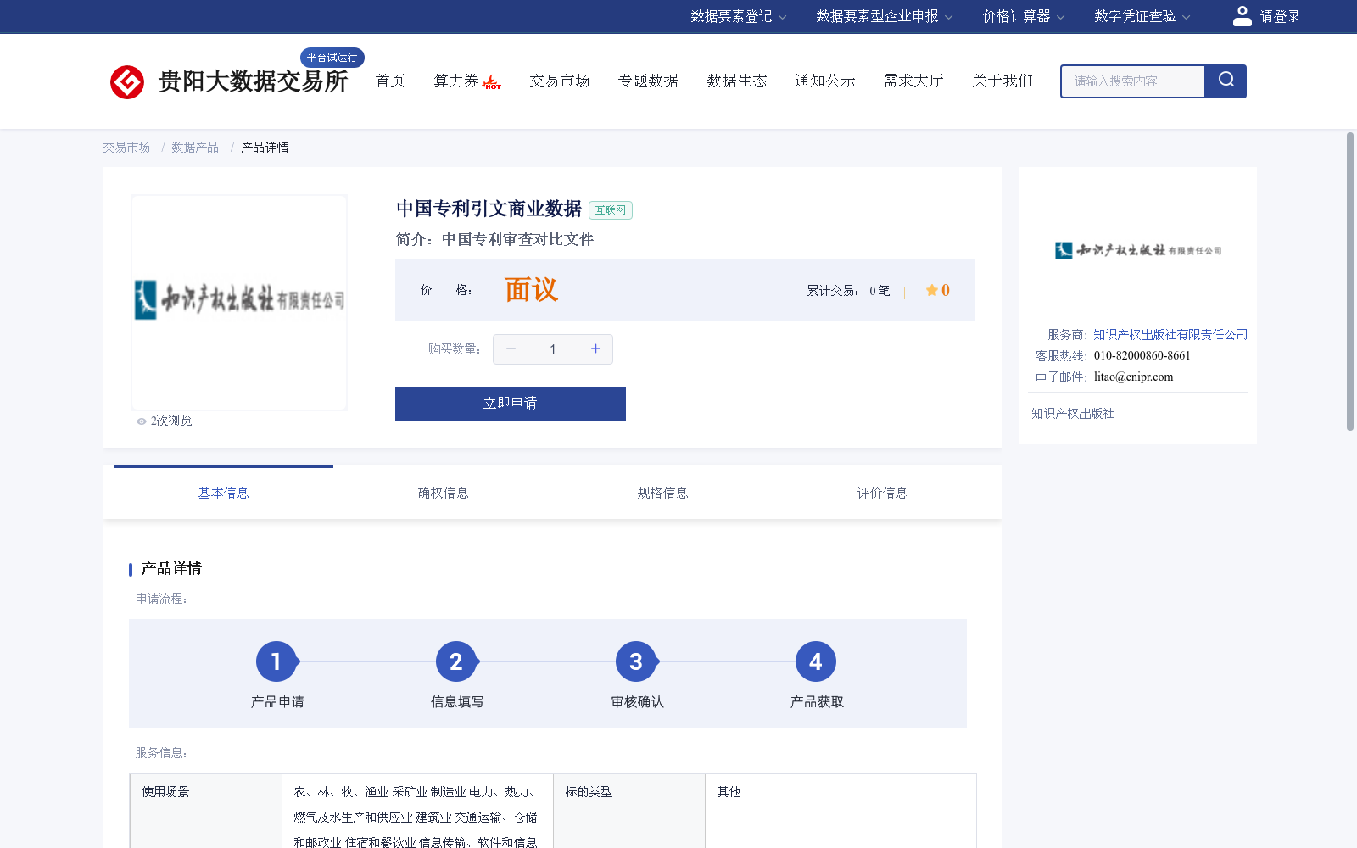Open 算力券 navigation item
This screenshot has height=848, width=1357.
coord(456,81)
